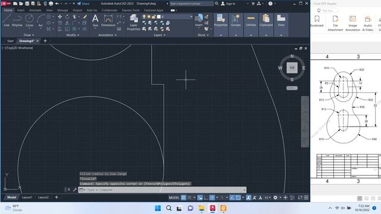Image resolution: width=381 pixels, height=214 pixels.
Task: Add a new drawing tab with plus button
Action: click(45, 41)
